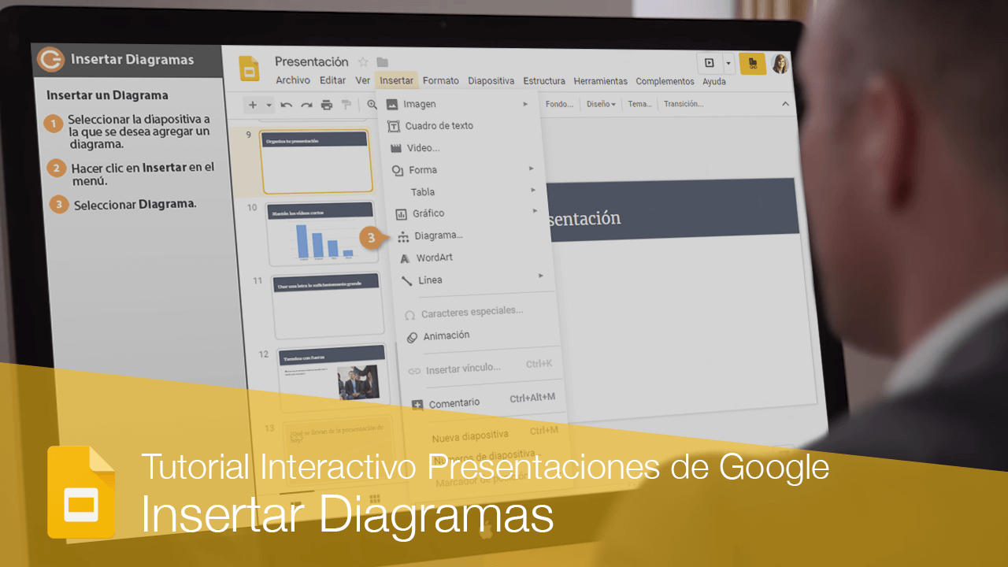Star the Presentación document

coord(363,62)
